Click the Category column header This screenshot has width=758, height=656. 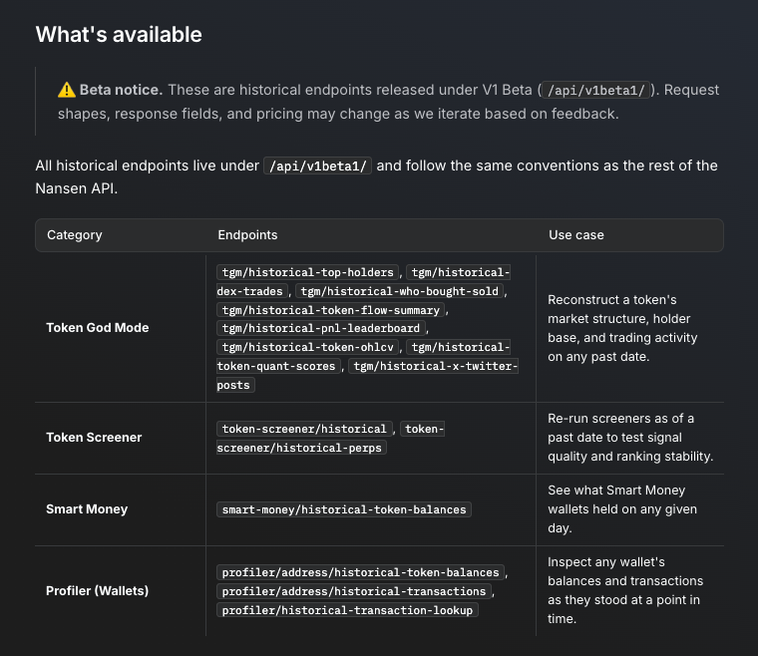coord(75,235)
